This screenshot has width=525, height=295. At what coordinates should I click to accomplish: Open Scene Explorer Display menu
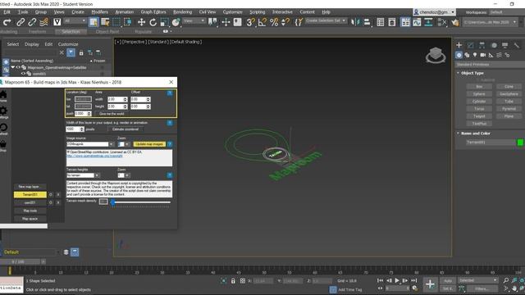coord(31,44)
